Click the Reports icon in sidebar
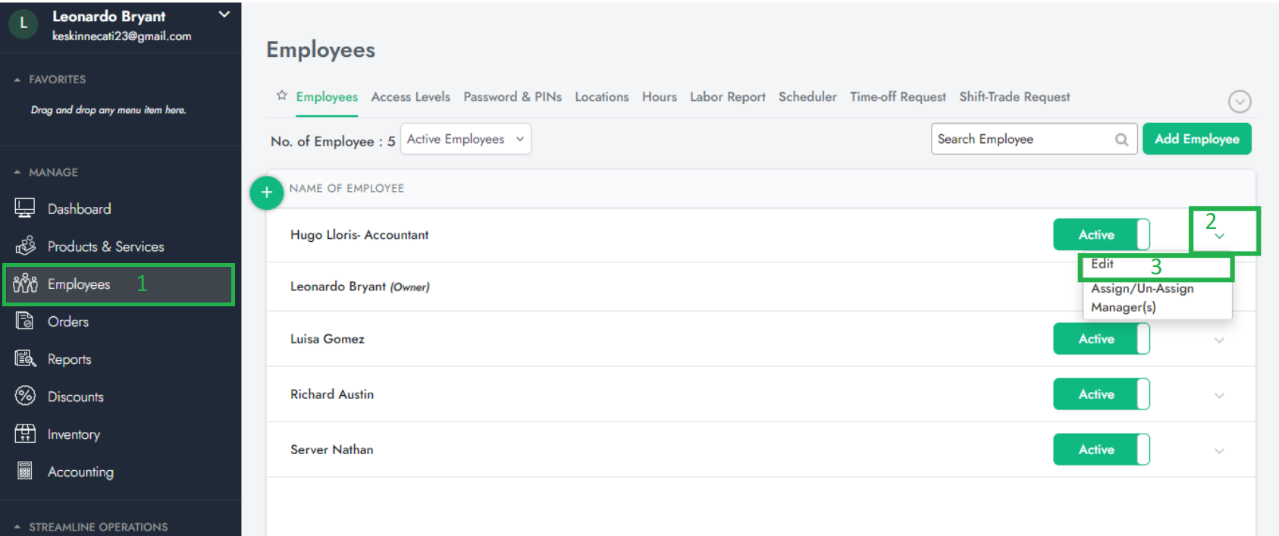This screenshot has height=536, width=1279. [25, 359]
